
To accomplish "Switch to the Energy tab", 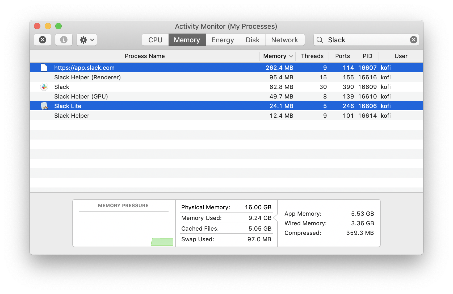I will click(x=223, y=40).
